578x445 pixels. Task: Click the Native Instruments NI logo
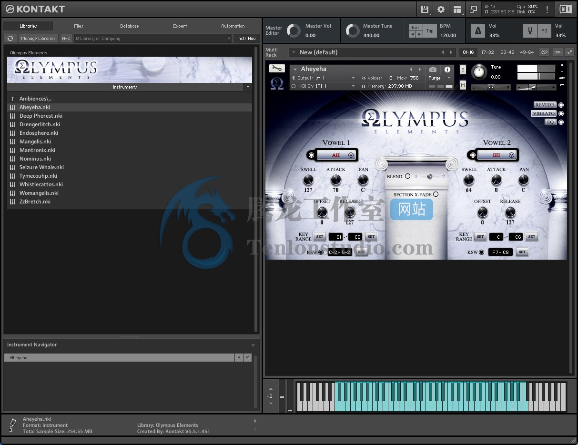point(566,9)
